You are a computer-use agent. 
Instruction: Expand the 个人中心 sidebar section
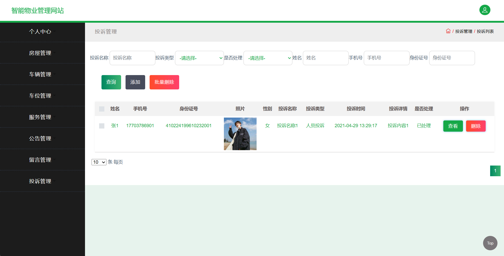41,32
